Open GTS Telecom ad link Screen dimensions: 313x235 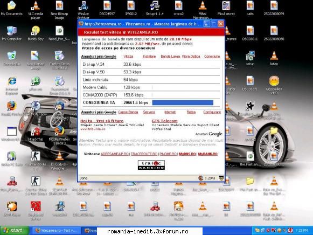click(x=164, y=121)
